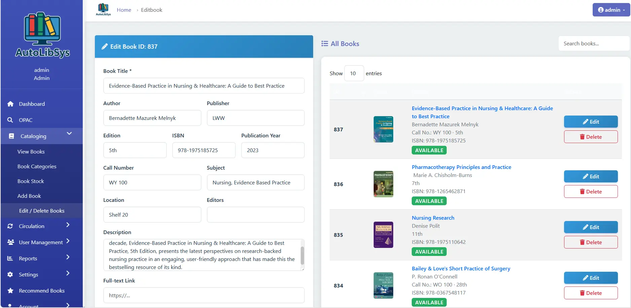Click the Description textarea scrollbar
Image resolution: width=631 pixels, height=308 pixels.
point(302,255)
